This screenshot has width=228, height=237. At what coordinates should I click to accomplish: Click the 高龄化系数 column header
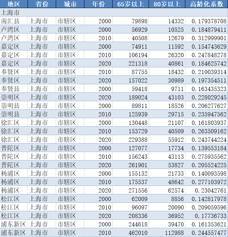[x=207, y=4]
